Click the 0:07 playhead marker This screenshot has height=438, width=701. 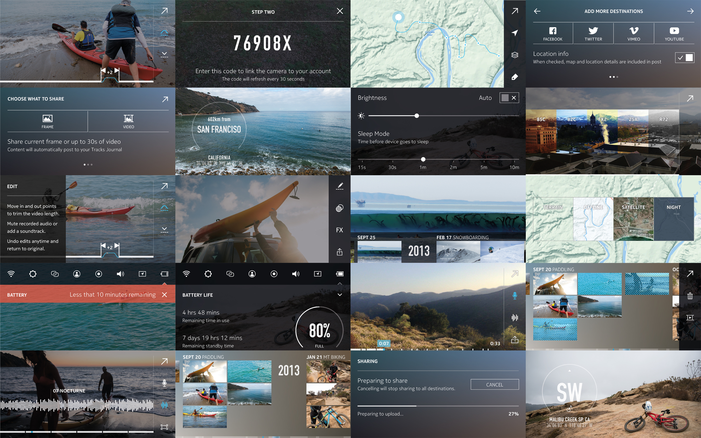(x=384, y=343)
